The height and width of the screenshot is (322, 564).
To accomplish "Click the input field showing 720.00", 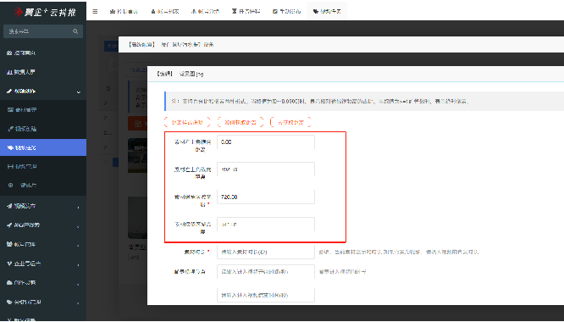I will pyautogui.click(x=266, y=197).
